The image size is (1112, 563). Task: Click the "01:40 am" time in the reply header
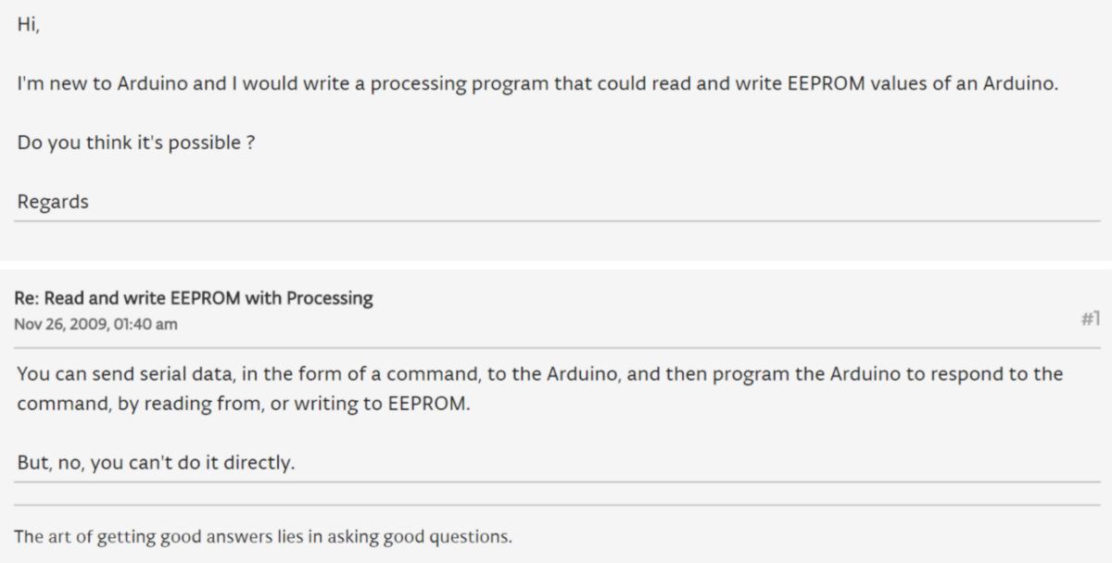tap(147, 324)
